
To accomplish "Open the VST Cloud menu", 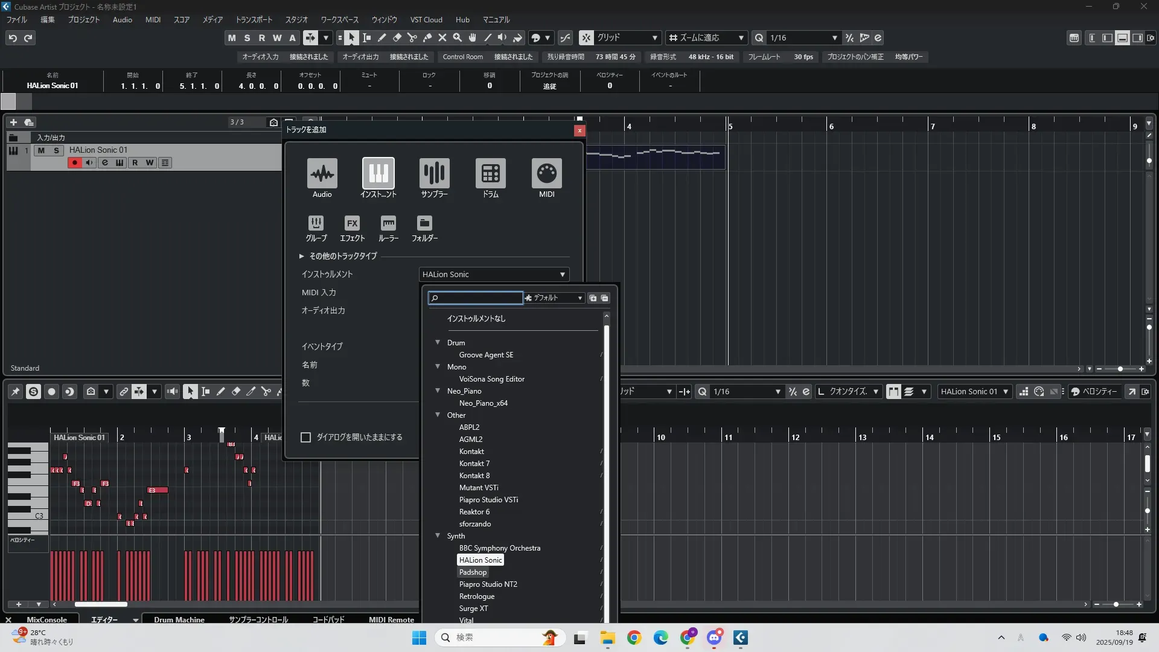I will [426, 19].
